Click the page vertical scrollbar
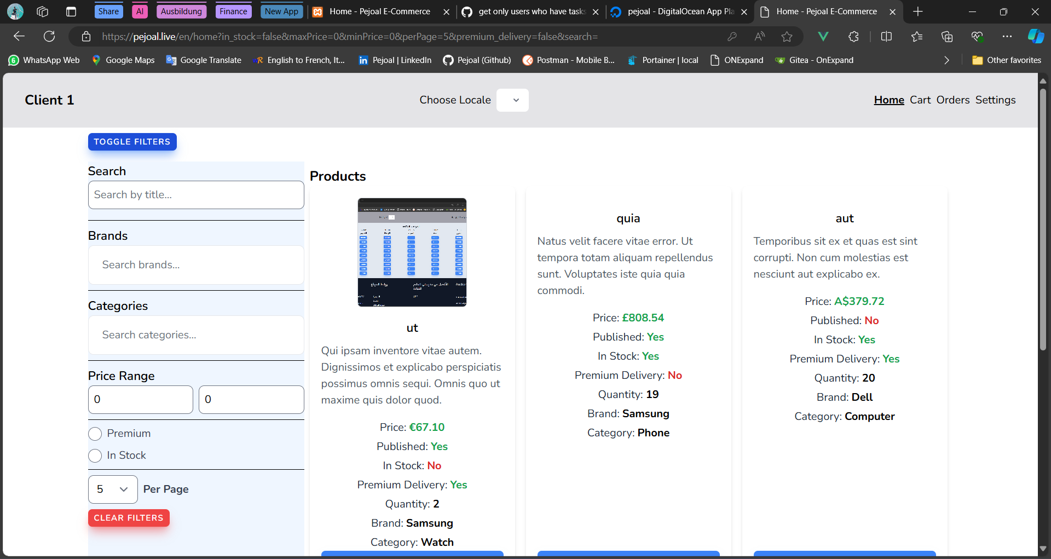This screenshot has height=559, width=1051. pos(1043,219)
